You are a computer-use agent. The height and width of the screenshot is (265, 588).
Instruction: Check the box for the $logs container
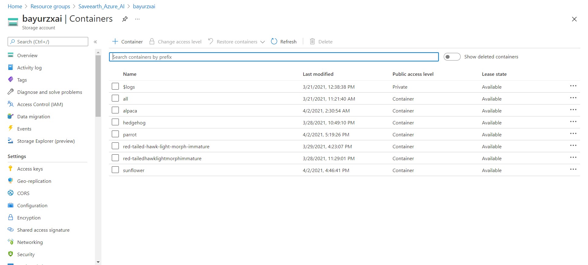click(115, 86)
